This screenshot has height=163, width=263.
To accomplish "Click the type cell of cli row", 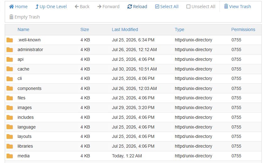I will click(193, 78).
